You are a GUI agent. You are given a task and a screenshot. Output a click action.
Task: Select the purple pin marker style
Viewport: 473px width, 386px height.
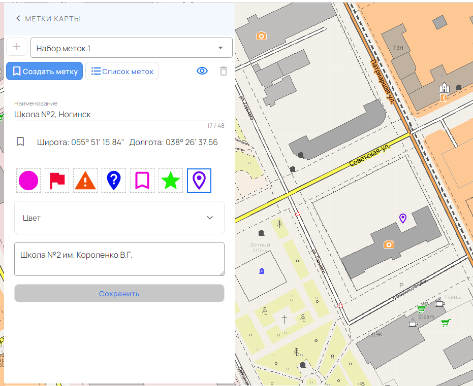point(199,180)
